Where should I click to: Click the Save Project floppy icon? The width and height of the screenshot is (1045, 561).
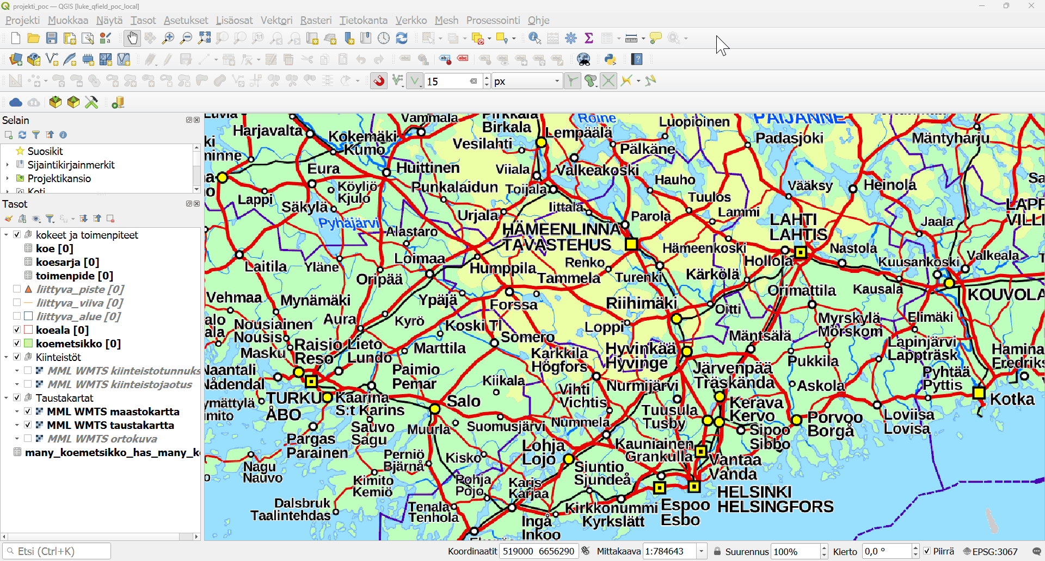click(52, 38)
